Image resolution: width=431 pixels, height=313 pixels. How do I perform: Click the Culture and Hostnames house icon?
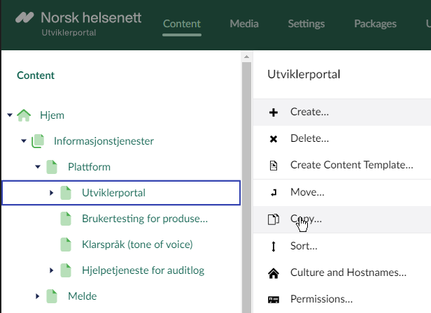coord(274,273)
